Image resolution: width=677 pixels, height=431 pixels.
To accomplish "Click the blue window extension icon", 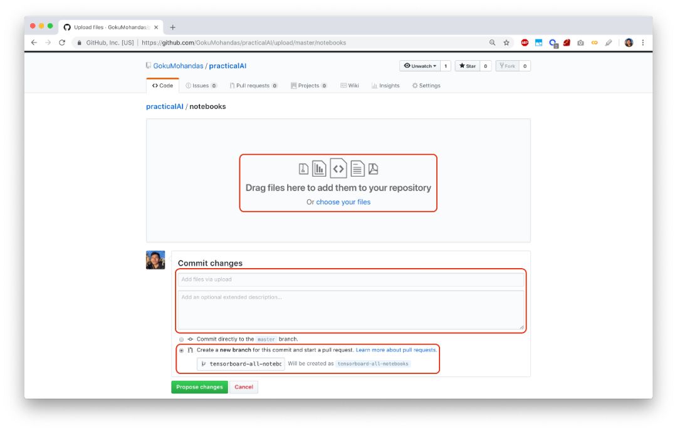I will point(538,43).
